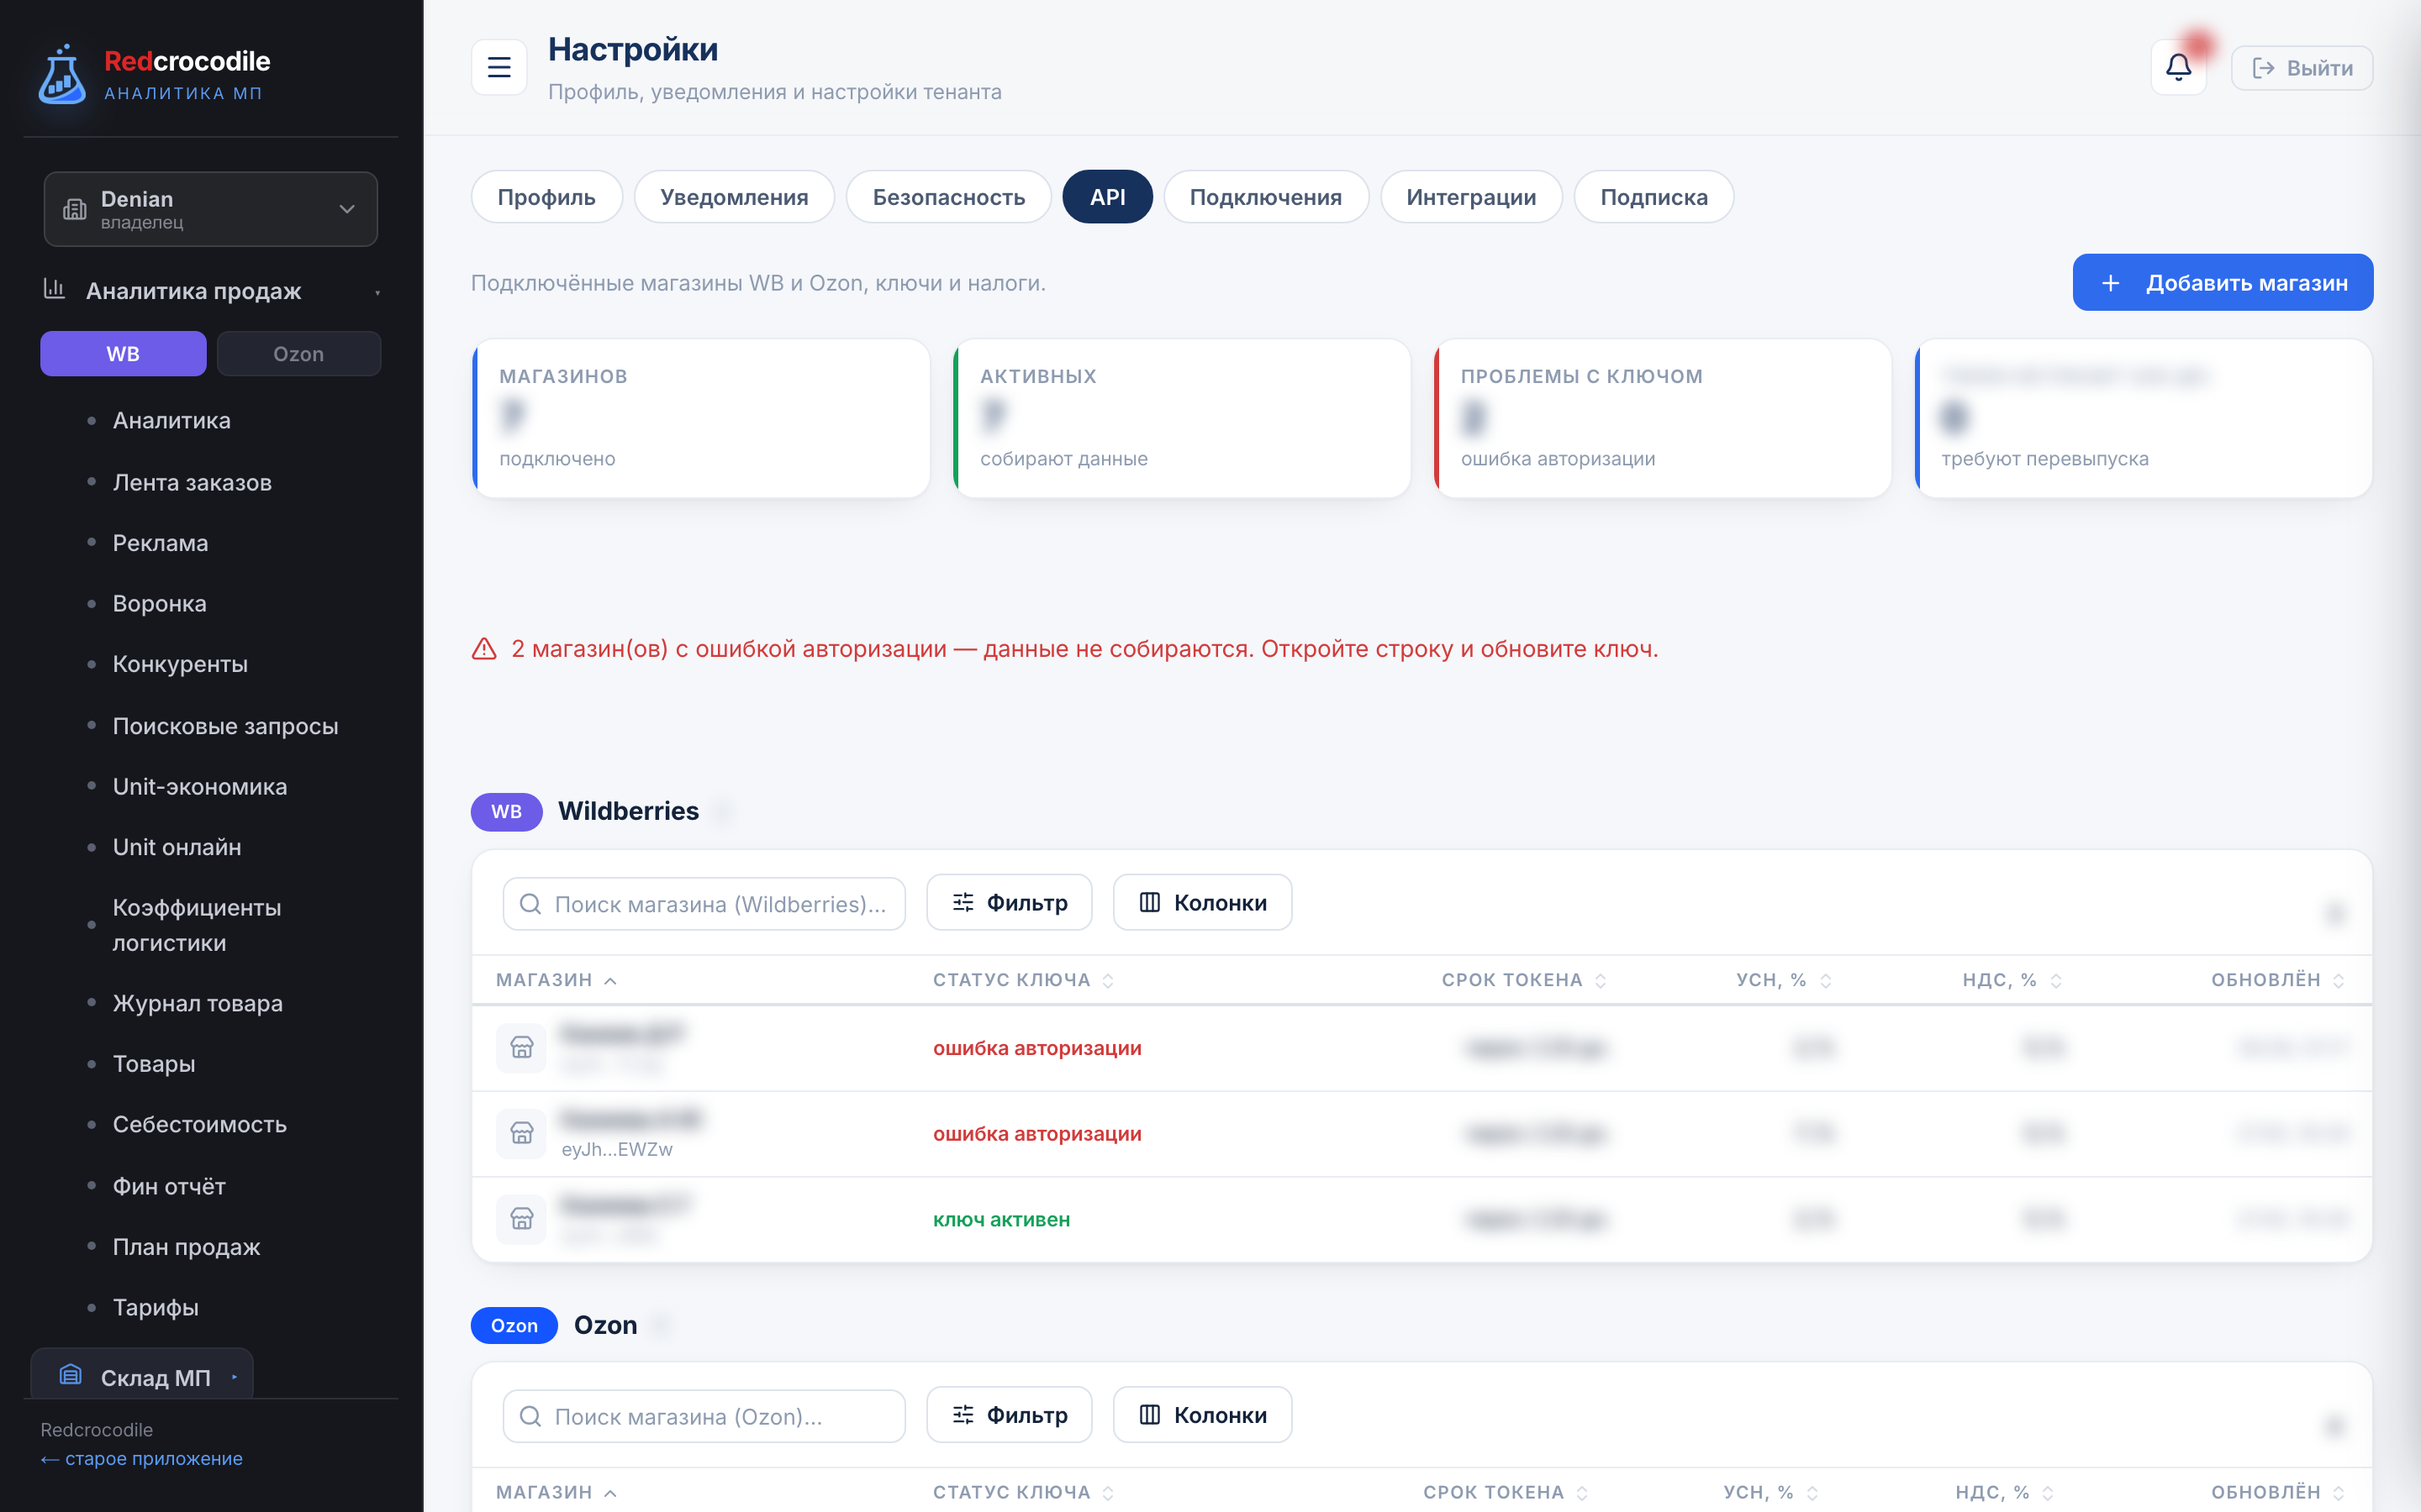The height and width of the screenshot is (1512, 2421).
Task: Open Лента заказов in the sidebar
Action: click(x=192, y=483)
